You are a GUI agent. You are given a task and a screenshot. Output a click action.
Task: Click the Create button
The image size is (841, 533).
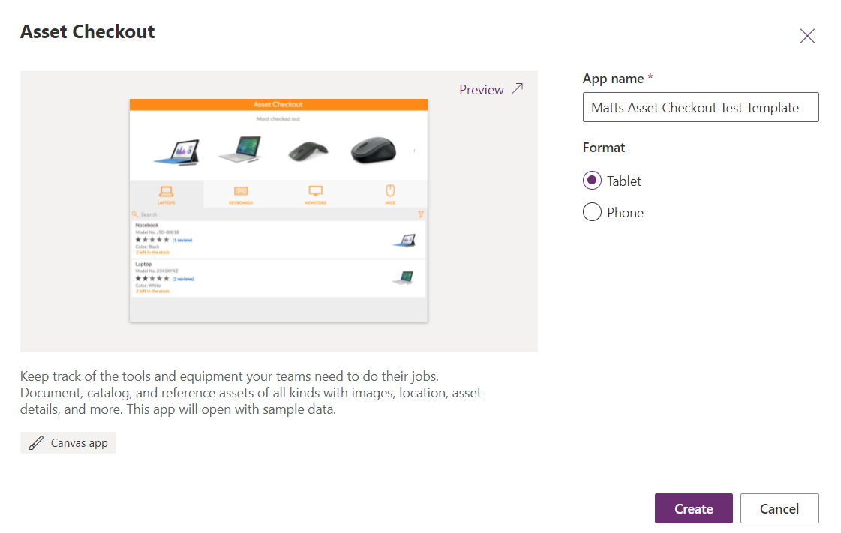693,508
